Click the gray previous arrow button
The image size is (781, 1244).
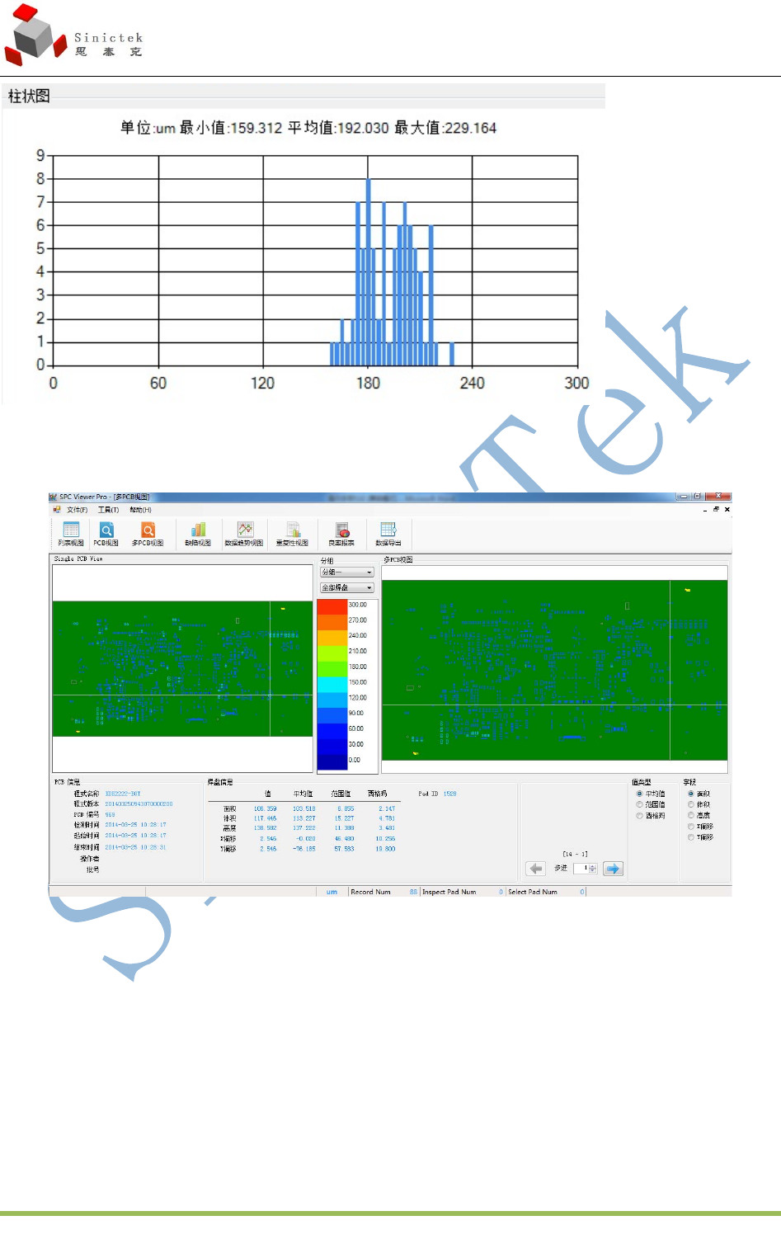(x=536, y=868)
